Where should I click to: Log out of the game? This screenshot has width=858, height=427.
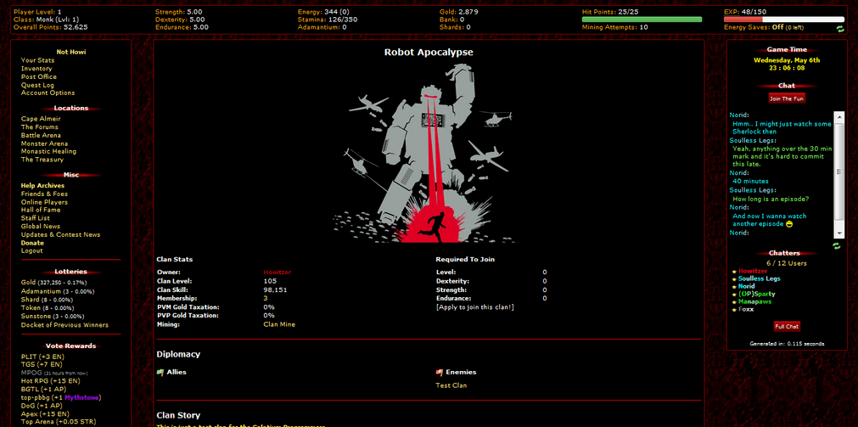(31, 250)
